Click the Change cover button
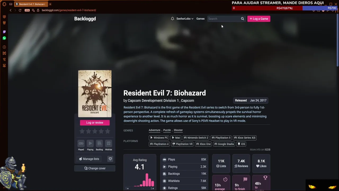Screen dimensions: 339x191 pyautogui.click(x=95, y=168)
